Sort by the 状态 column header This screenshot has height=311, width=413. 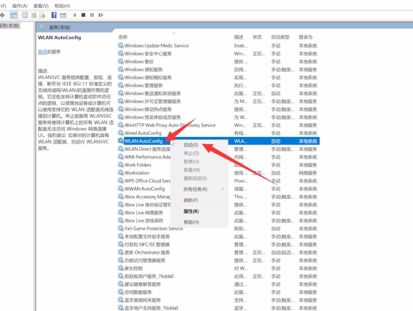(x=257, y=37)
